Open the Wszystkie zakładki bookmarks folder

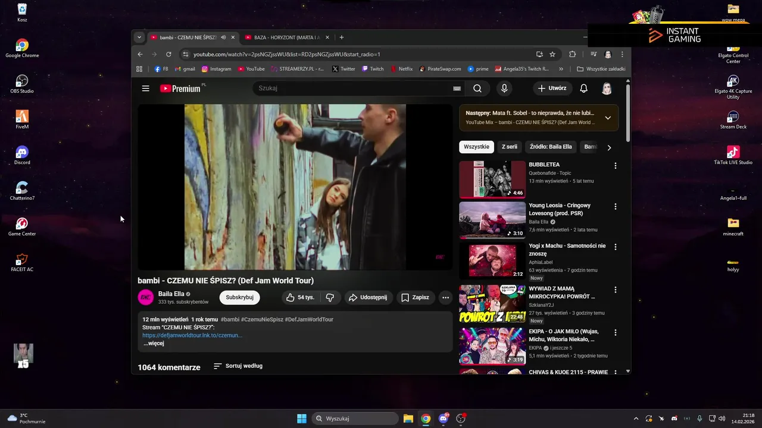pos(601,69)
